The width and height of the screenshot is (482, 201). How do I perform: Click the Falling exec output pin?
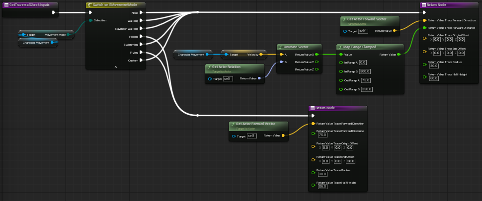click(x=141, y=37)
